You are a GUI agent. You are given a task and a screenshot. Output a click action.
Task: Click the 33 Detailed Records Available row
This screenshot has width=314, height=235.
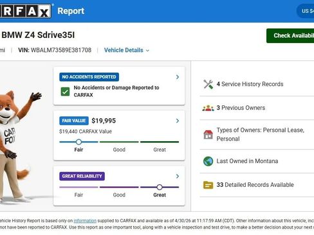tap(257, 185)
